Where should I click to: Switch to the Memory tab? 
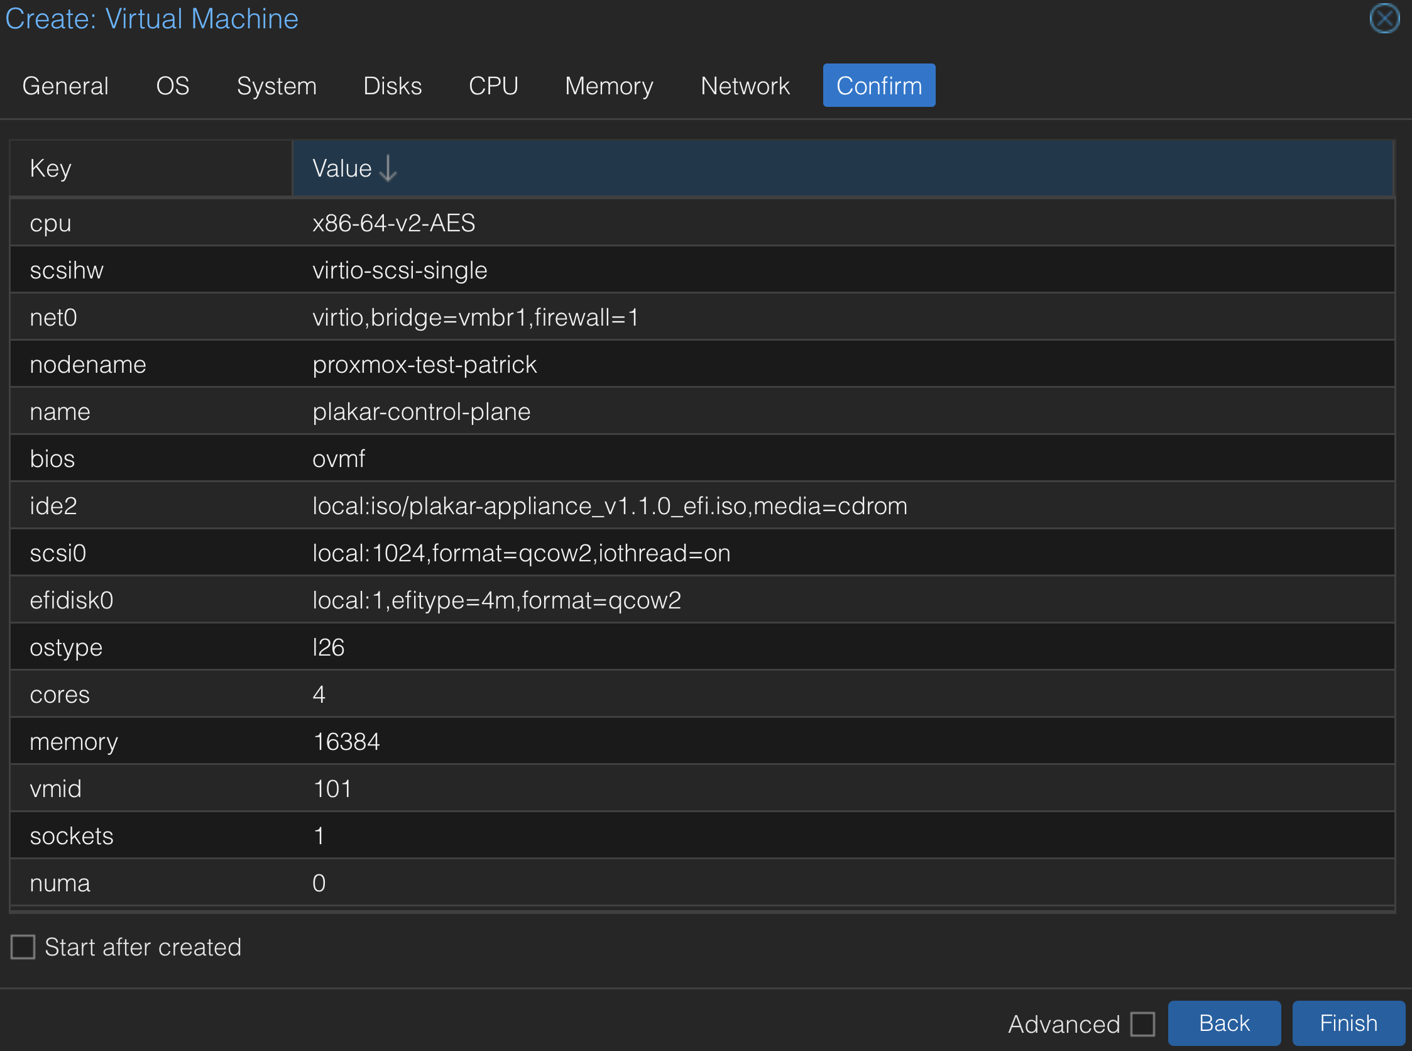click(610, 85)
